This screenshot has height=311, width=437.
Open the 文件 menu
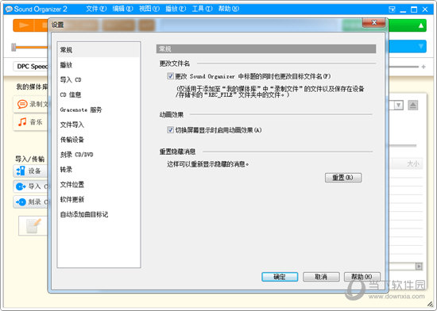[96, 9]
